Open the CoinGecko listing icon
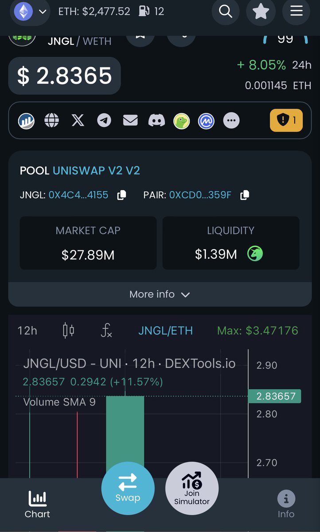The height and width of the screenshot is (532, 320). [181, 121]
